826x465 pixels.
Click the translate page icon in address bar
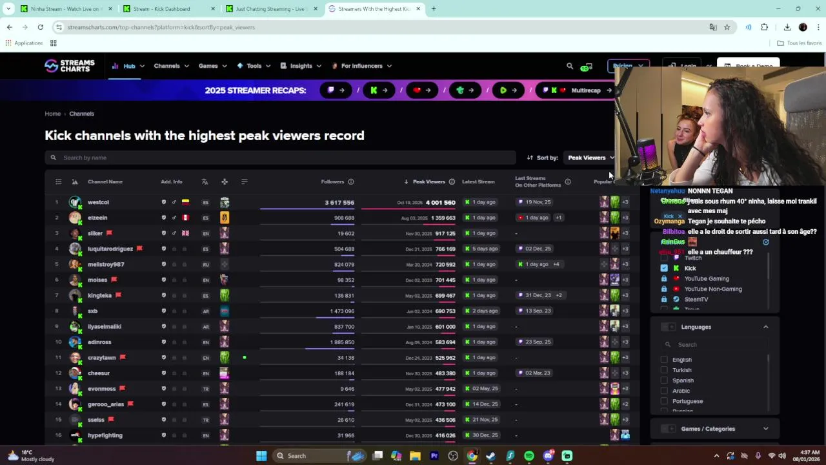[x=713, y=27]
